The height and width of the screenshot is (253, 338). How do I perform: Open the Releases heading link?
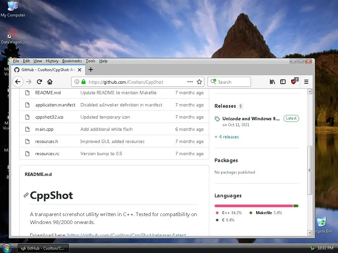(225, 106)
